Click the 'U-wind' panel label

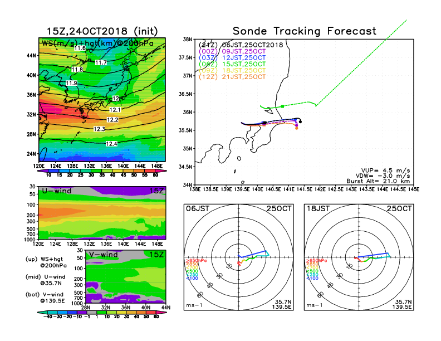click(57, 191)
